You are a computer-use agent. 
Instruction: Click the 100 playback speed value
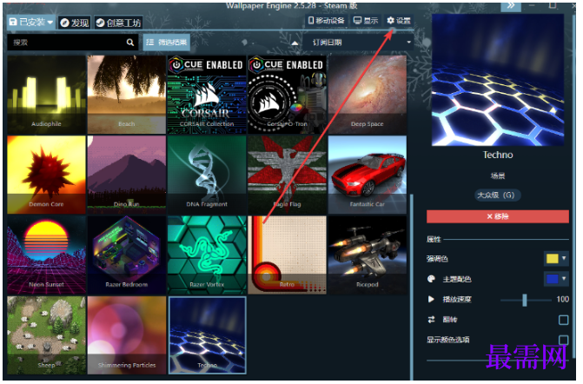coord(563,299)
